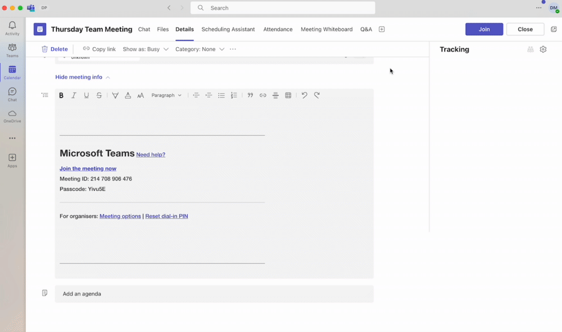Open Meeting options link
This screenshot has height=332, width=562.
point(120,216)
